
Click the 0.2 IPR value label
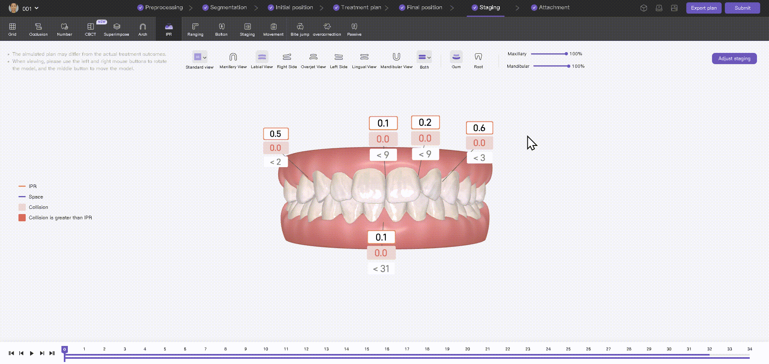click(x=425, y=122)
